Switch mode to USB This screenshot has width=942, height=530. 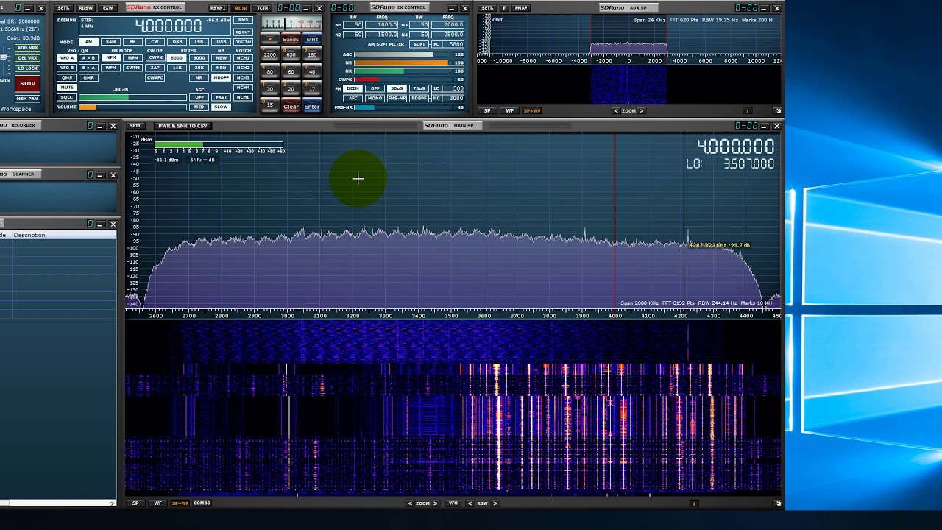coord(222,42)
